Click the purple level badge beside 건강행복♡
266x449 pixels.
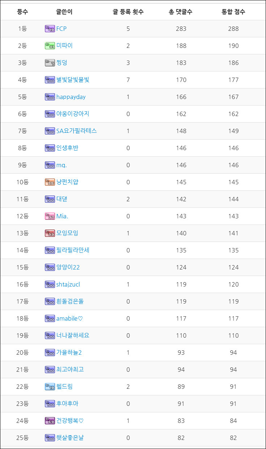coord(50,421)
